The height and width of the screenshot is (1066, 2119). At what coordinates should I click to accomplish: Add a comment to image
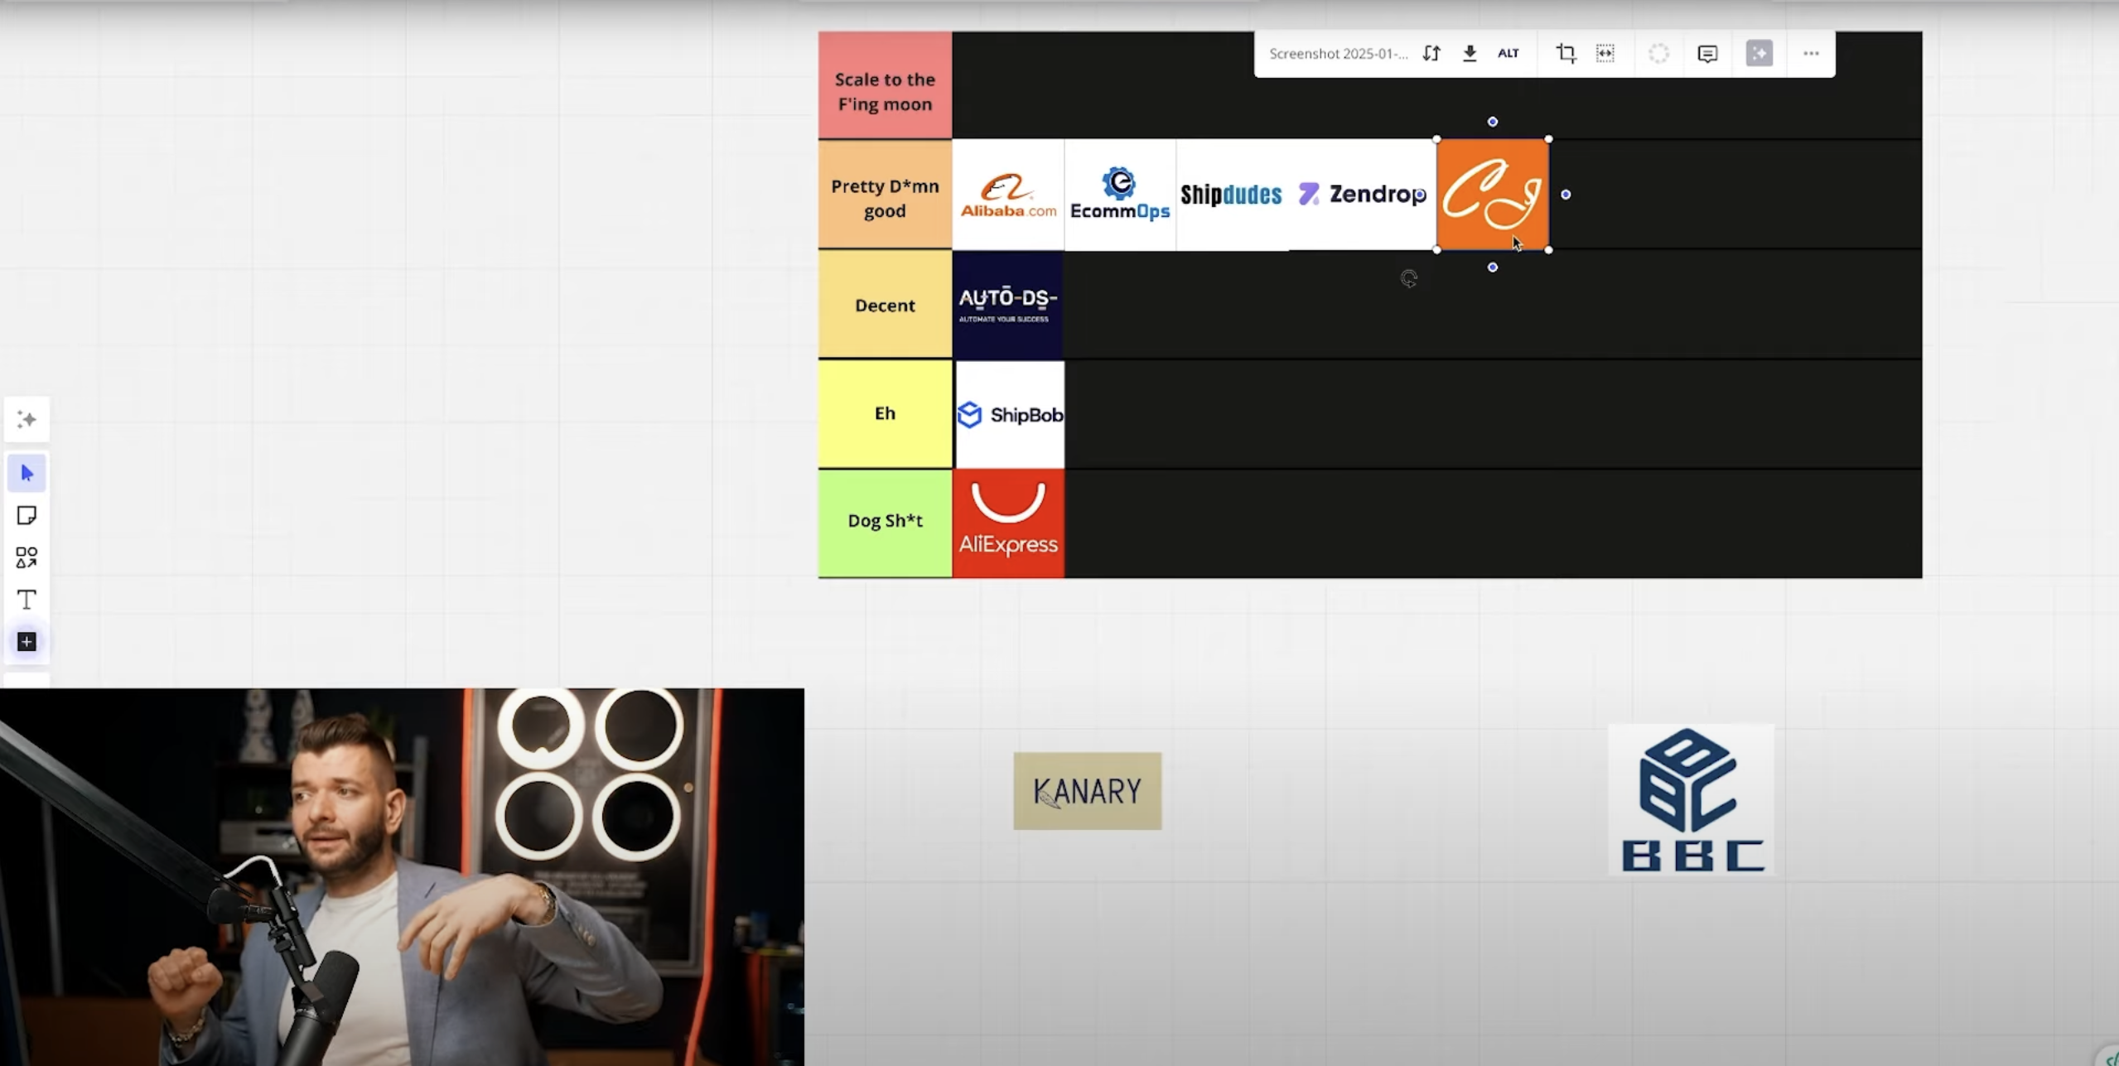click(x=1707, y=54)
